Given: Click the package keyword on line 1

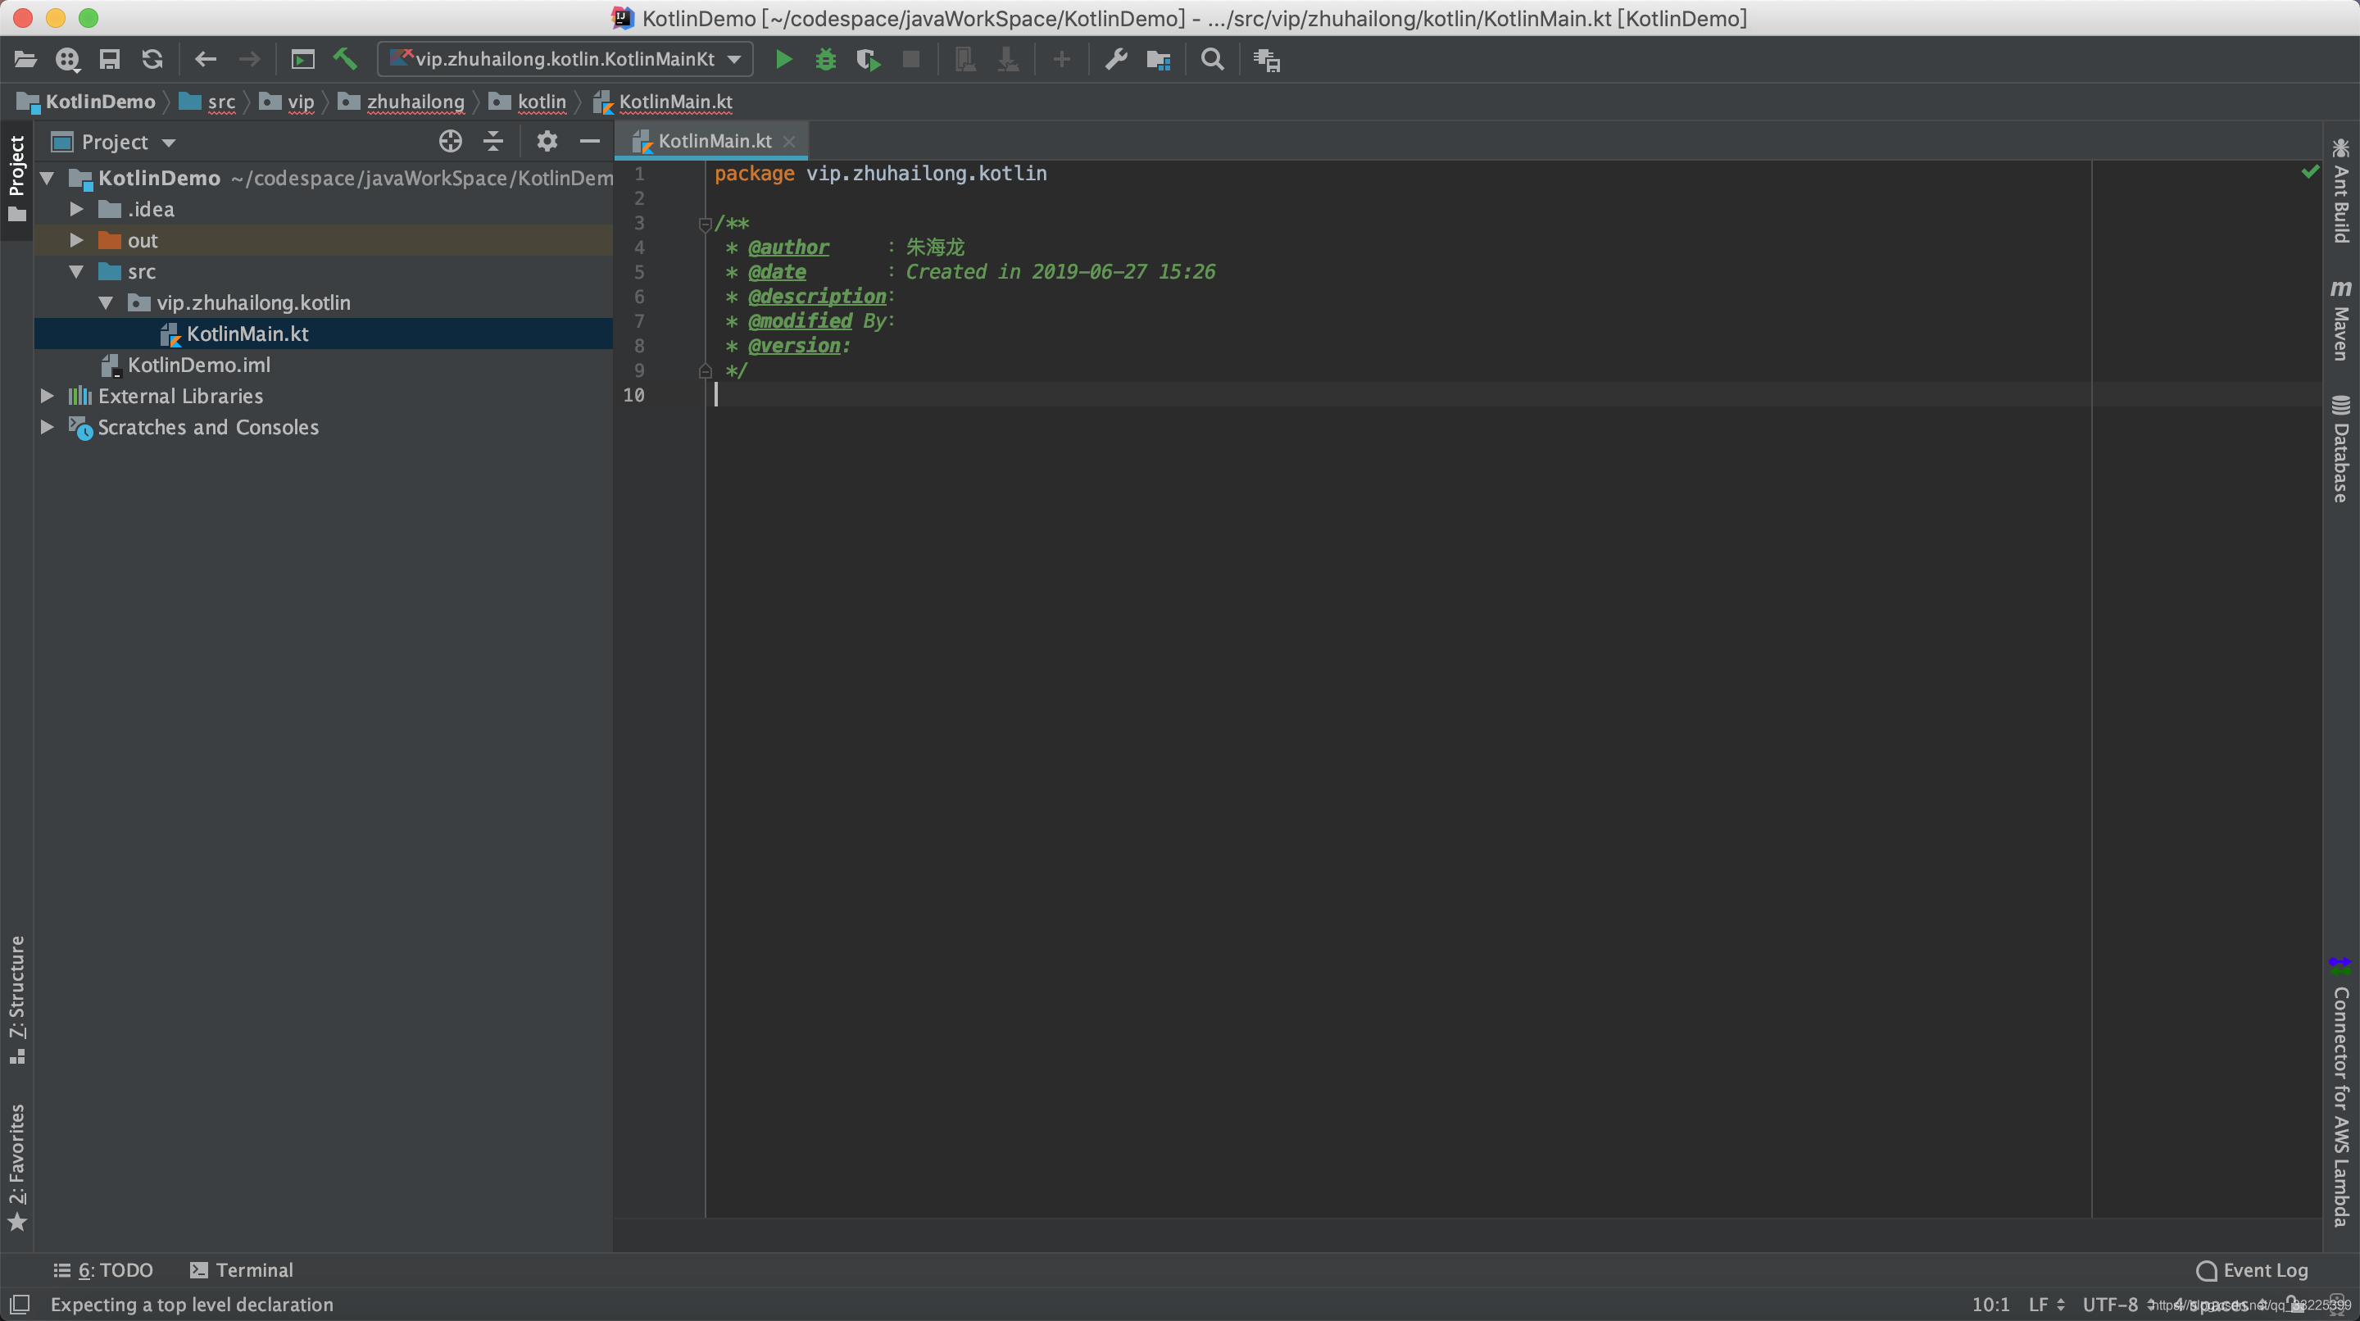Looking at the screenshot, I should tap(754, 173).
